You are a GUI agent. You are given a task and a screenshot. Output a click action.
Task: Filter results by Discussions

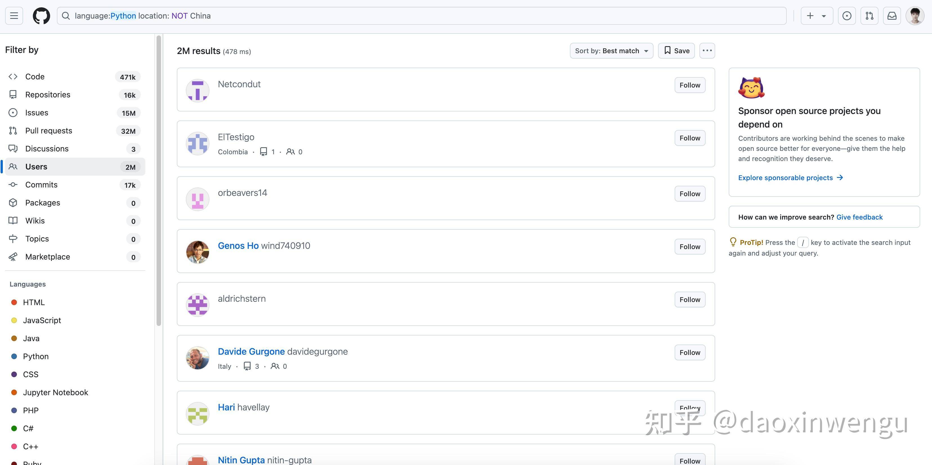(x=75, y=149)
